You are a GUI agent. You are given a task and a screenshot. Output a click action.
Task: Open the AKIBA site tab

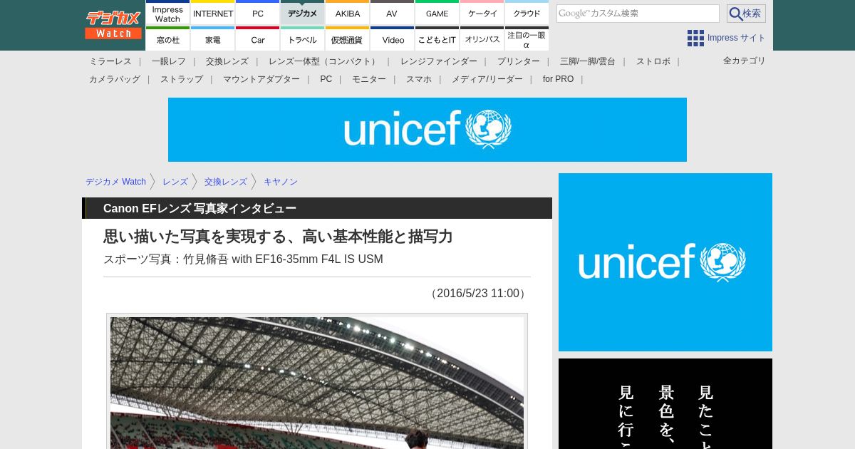[348, 14]
